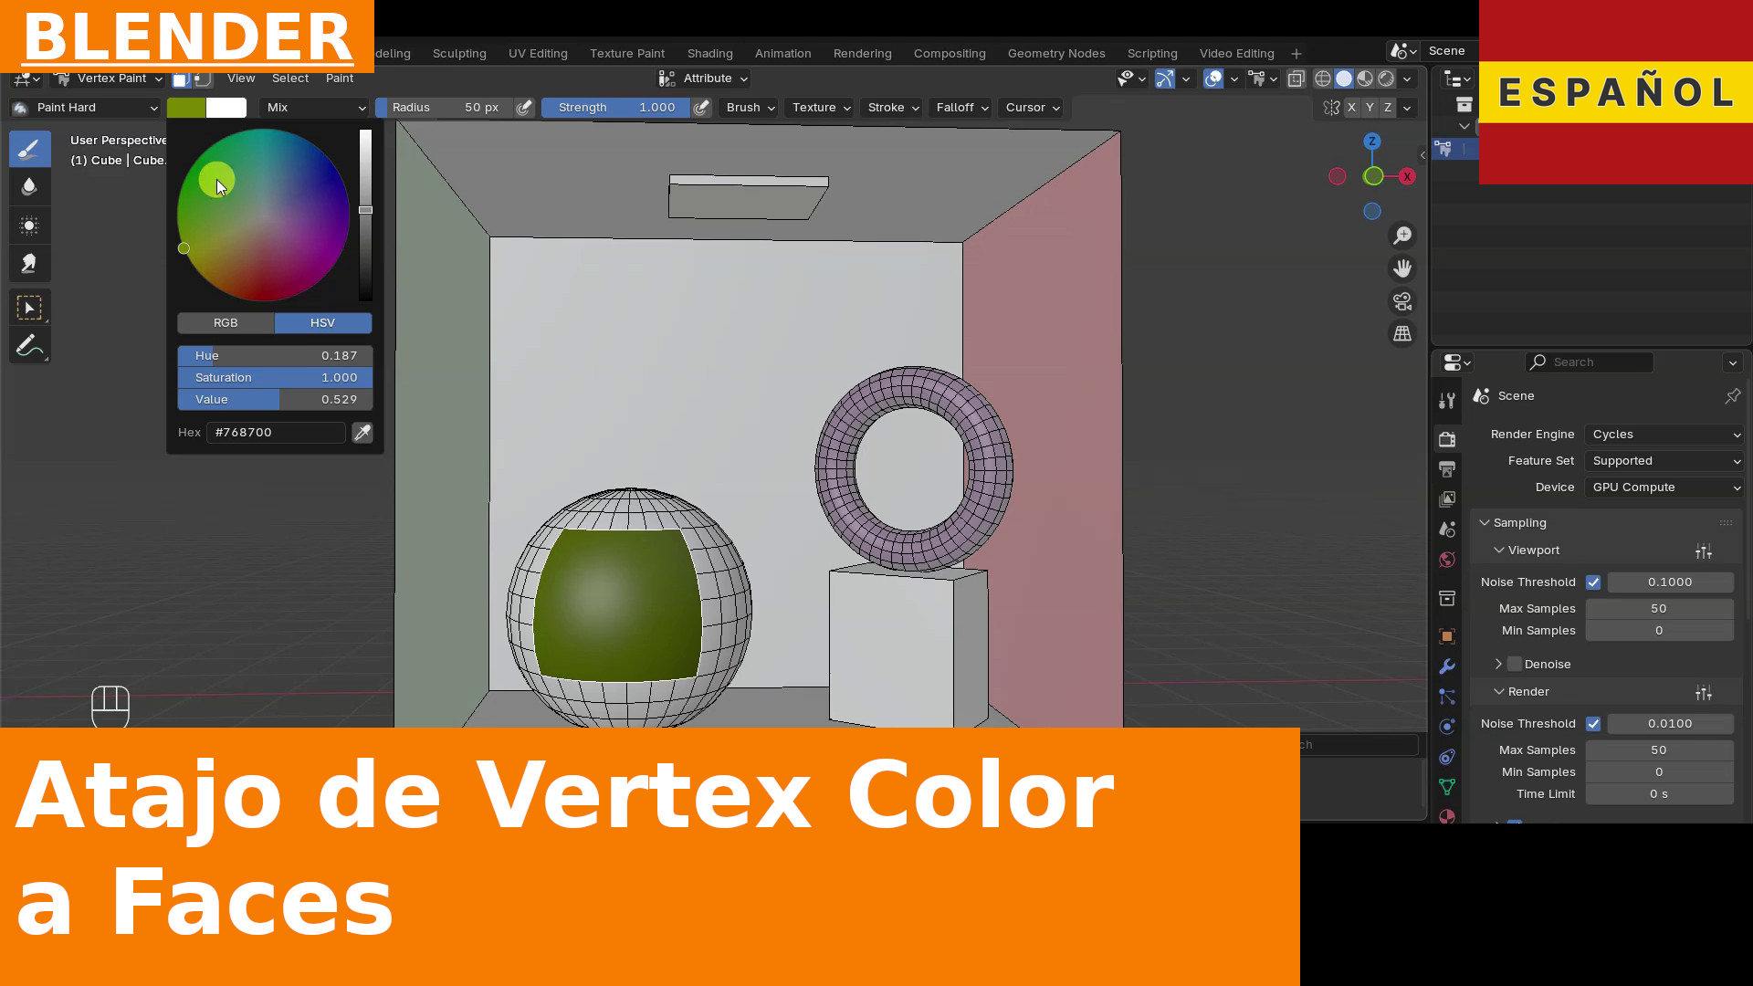Select the Smear tool
The image size is (1753, 986).
point(29,264)
